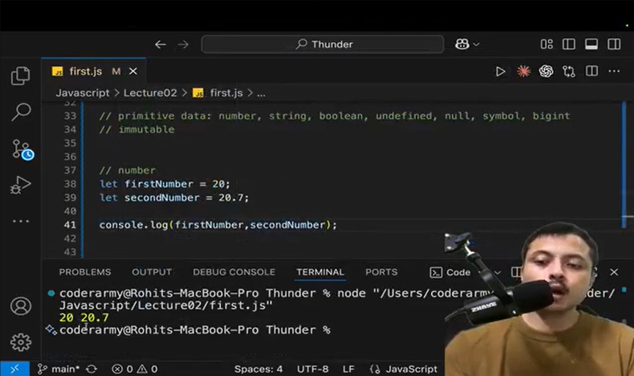The image size is (634, 376).
Task: Change language mode JavaScript
Action: (404, 369)
